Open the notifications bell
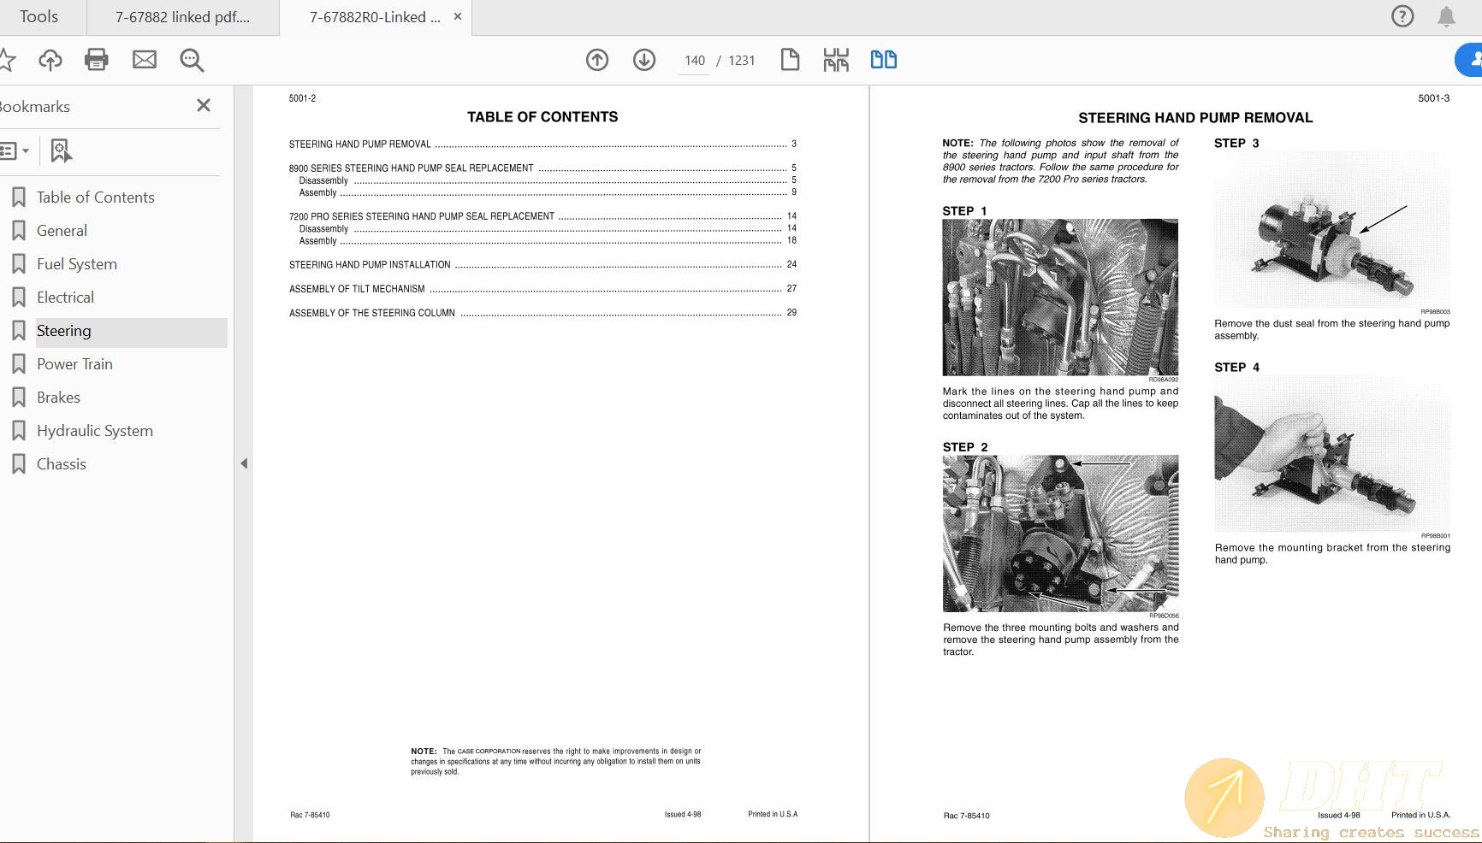The width and height of the screenshot is (1482, 843). coord(1446,17)
